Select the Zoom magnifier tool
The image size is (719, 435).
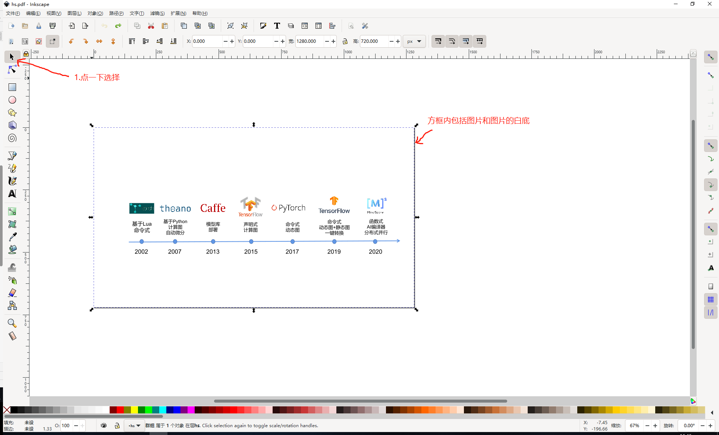pyautogui.click(x=12, y=323)
